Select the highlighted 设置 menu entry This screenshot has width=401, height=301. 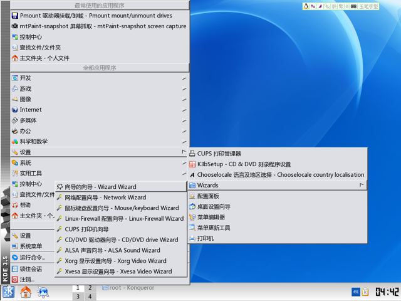[x=100, y=152]
